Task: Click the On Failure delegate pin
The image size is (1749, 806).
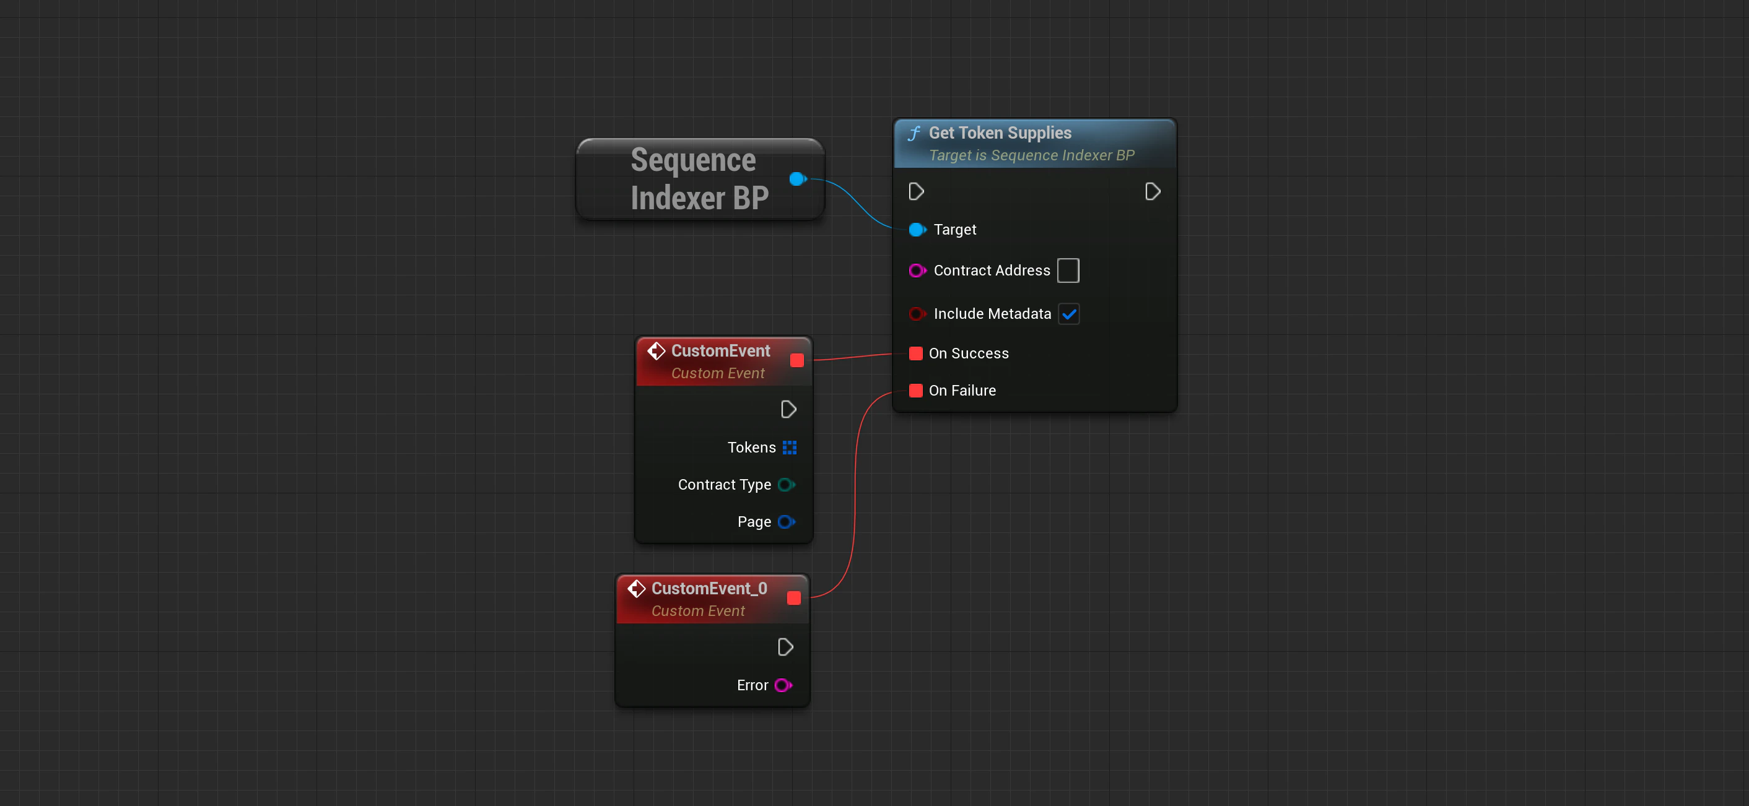Action: coord(915,391)
